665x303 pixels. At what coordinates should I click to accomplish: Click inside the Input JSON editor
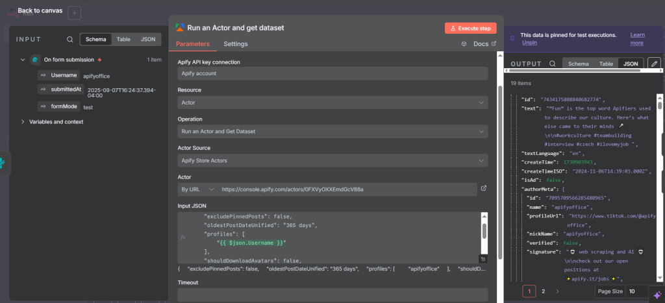pyautogui.click(x=333, y=237)
